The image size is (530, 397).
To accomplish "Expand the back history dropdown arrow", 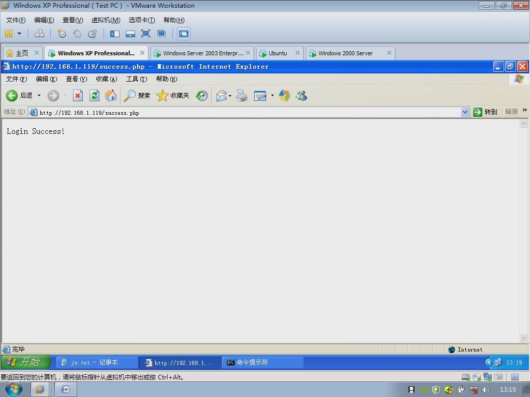I will point(39,96).
